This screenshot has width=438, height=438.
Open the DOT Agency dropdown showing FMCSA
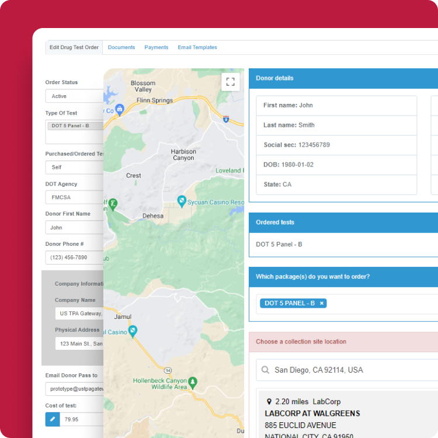coord(75,197)
